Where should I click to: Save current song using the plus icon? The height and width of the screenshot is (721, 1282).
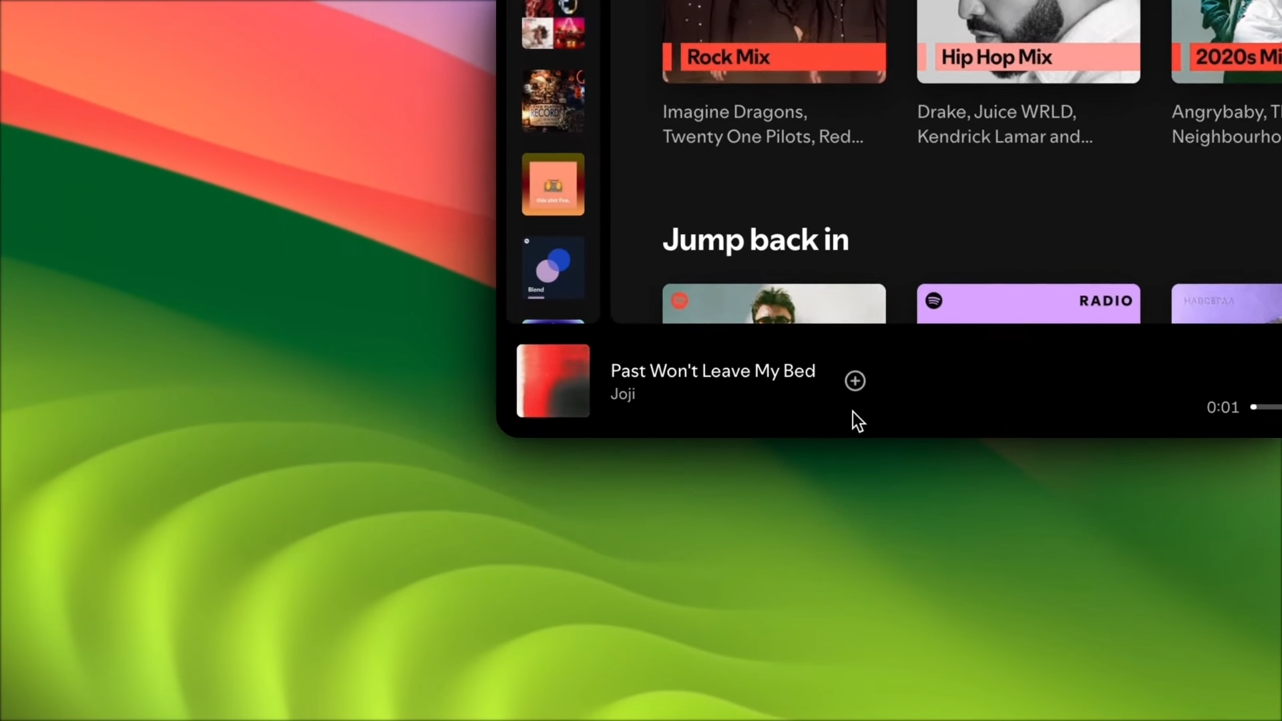pyautogui.click(x=855, y=381)
